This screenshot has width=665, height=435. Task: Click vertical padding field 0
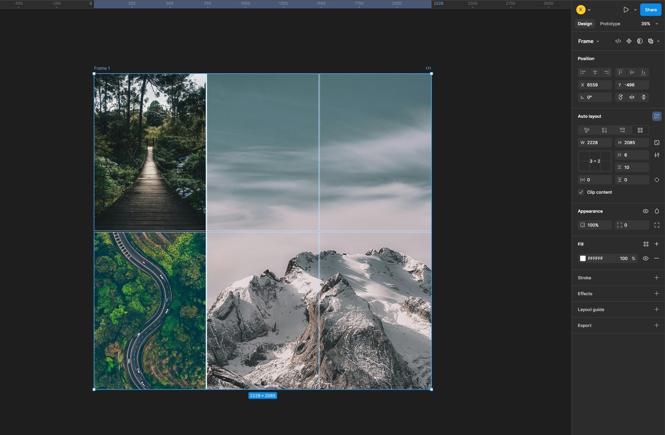pos(632,180)
